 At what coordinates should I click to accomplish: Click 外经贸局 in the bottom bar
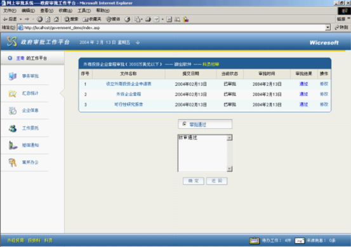pyautogui.click(x=15, y=241)
